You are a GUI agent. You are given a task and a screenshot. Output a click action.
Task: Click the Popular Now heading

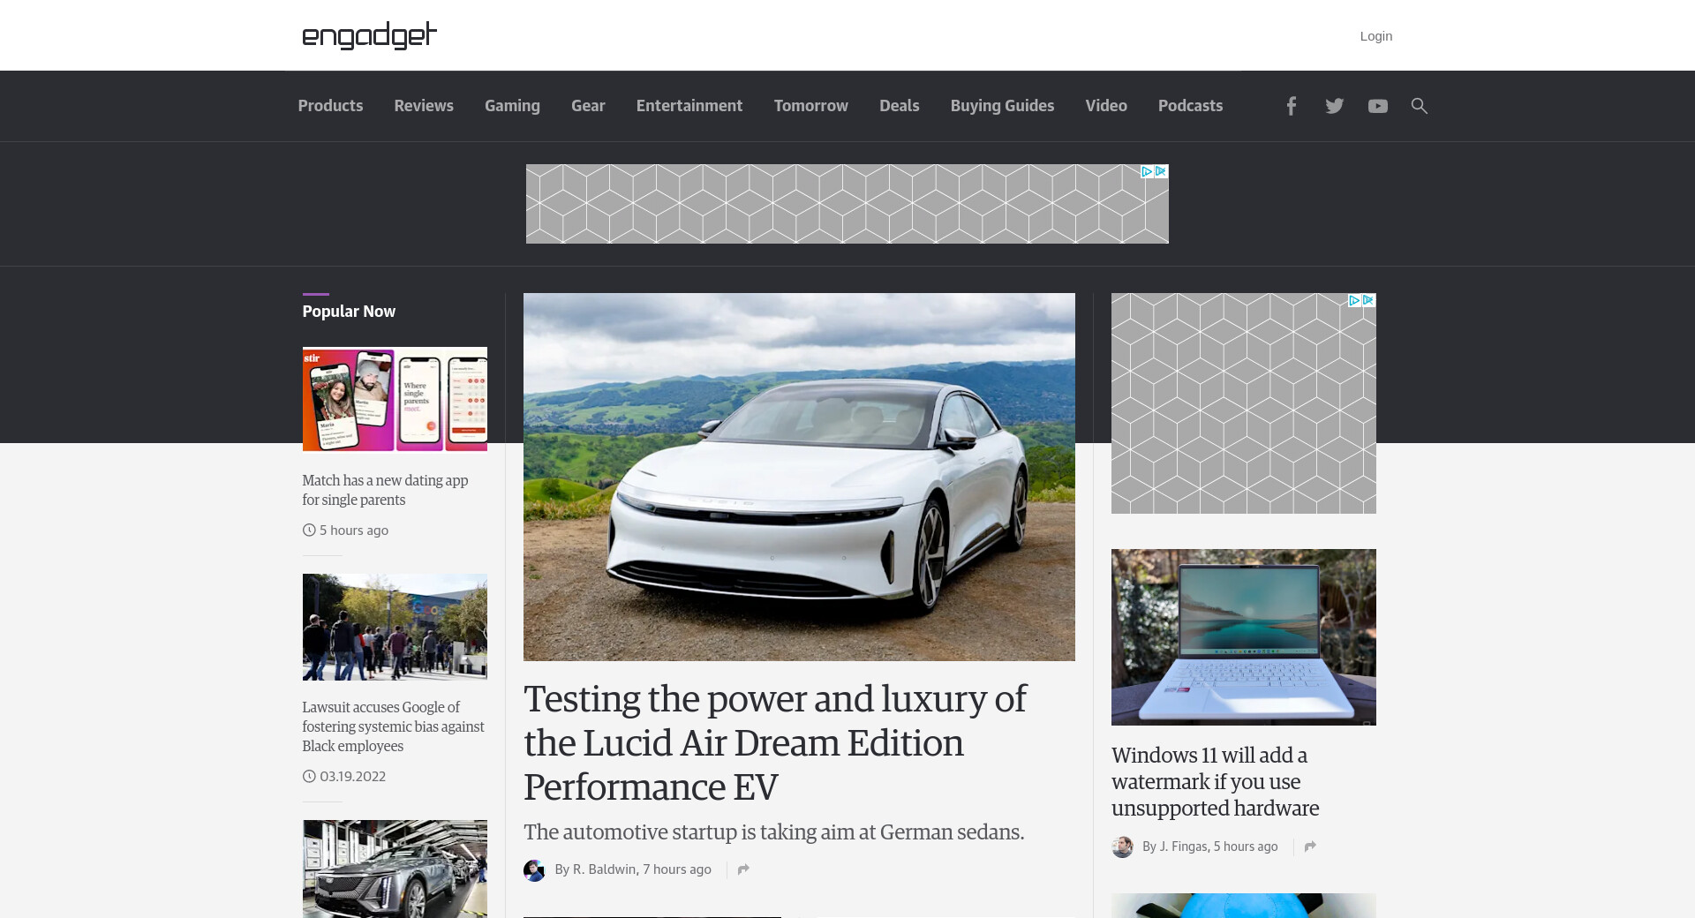click(349, 312)
